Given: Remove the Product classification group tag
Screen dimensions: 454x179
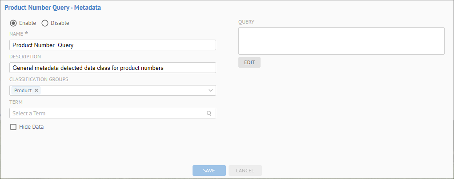Looking at the screenshot, I should 36,90.
